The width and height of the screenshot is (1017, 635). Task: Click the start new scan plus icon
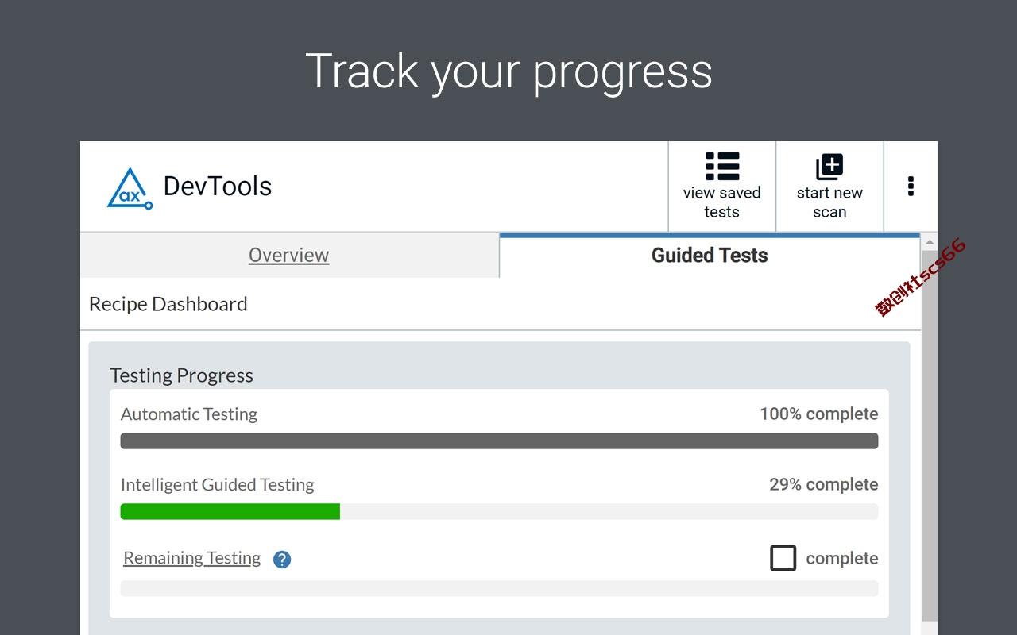click(x=829, y=167)
